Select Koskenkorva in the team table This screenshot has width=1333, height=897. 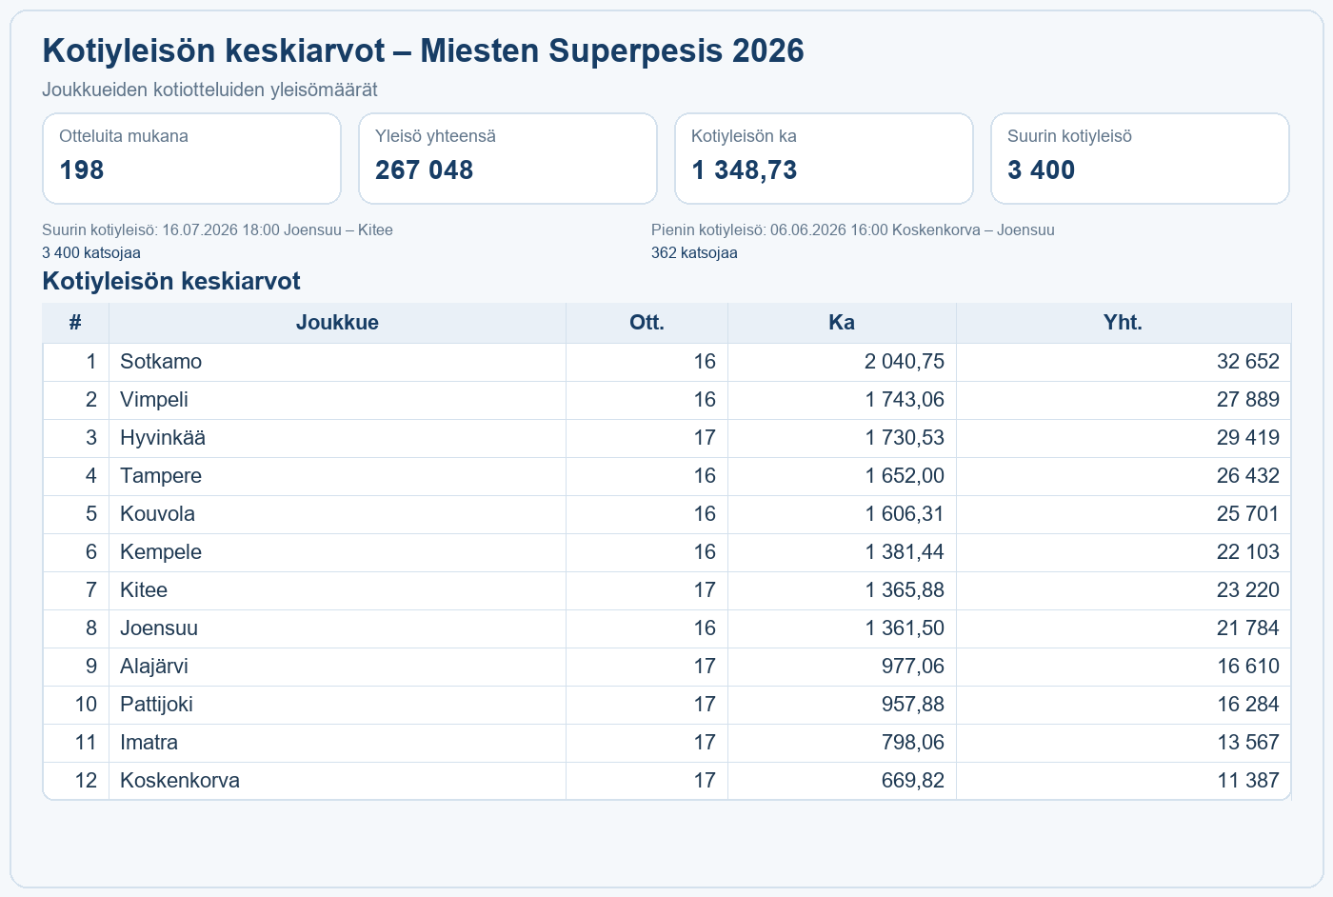(x=180, y=781)
